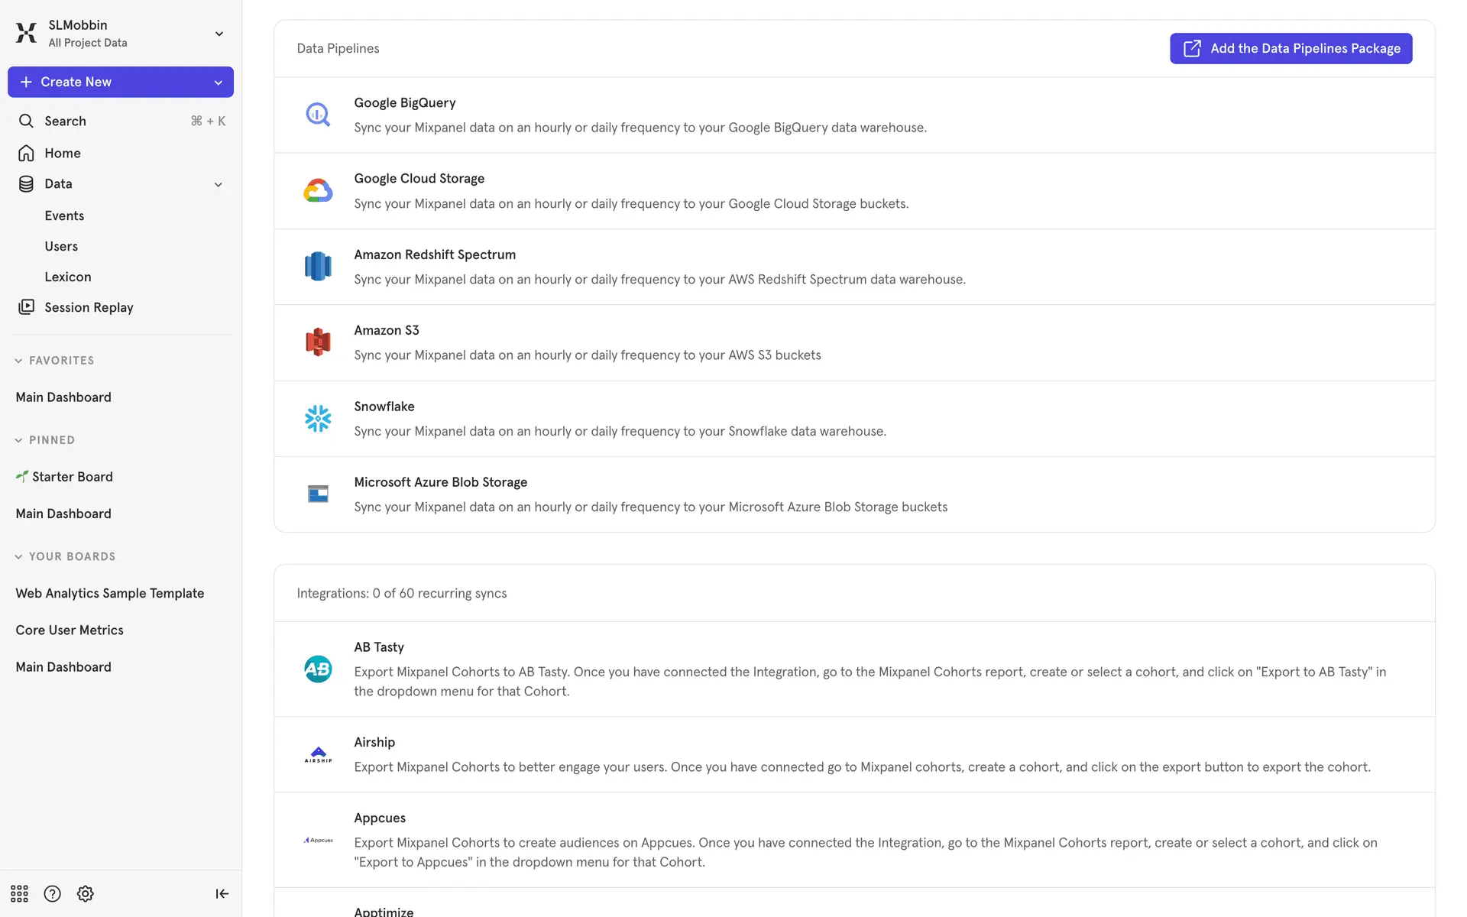The image size is (1467, 917).
Task: Go to Session Replay
Action: pyautogui.click(x=89, y=307)
